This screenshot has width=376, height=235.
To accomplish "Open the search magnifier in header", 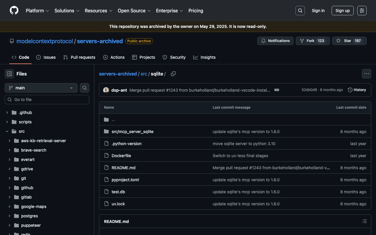I will coord(300,11).
